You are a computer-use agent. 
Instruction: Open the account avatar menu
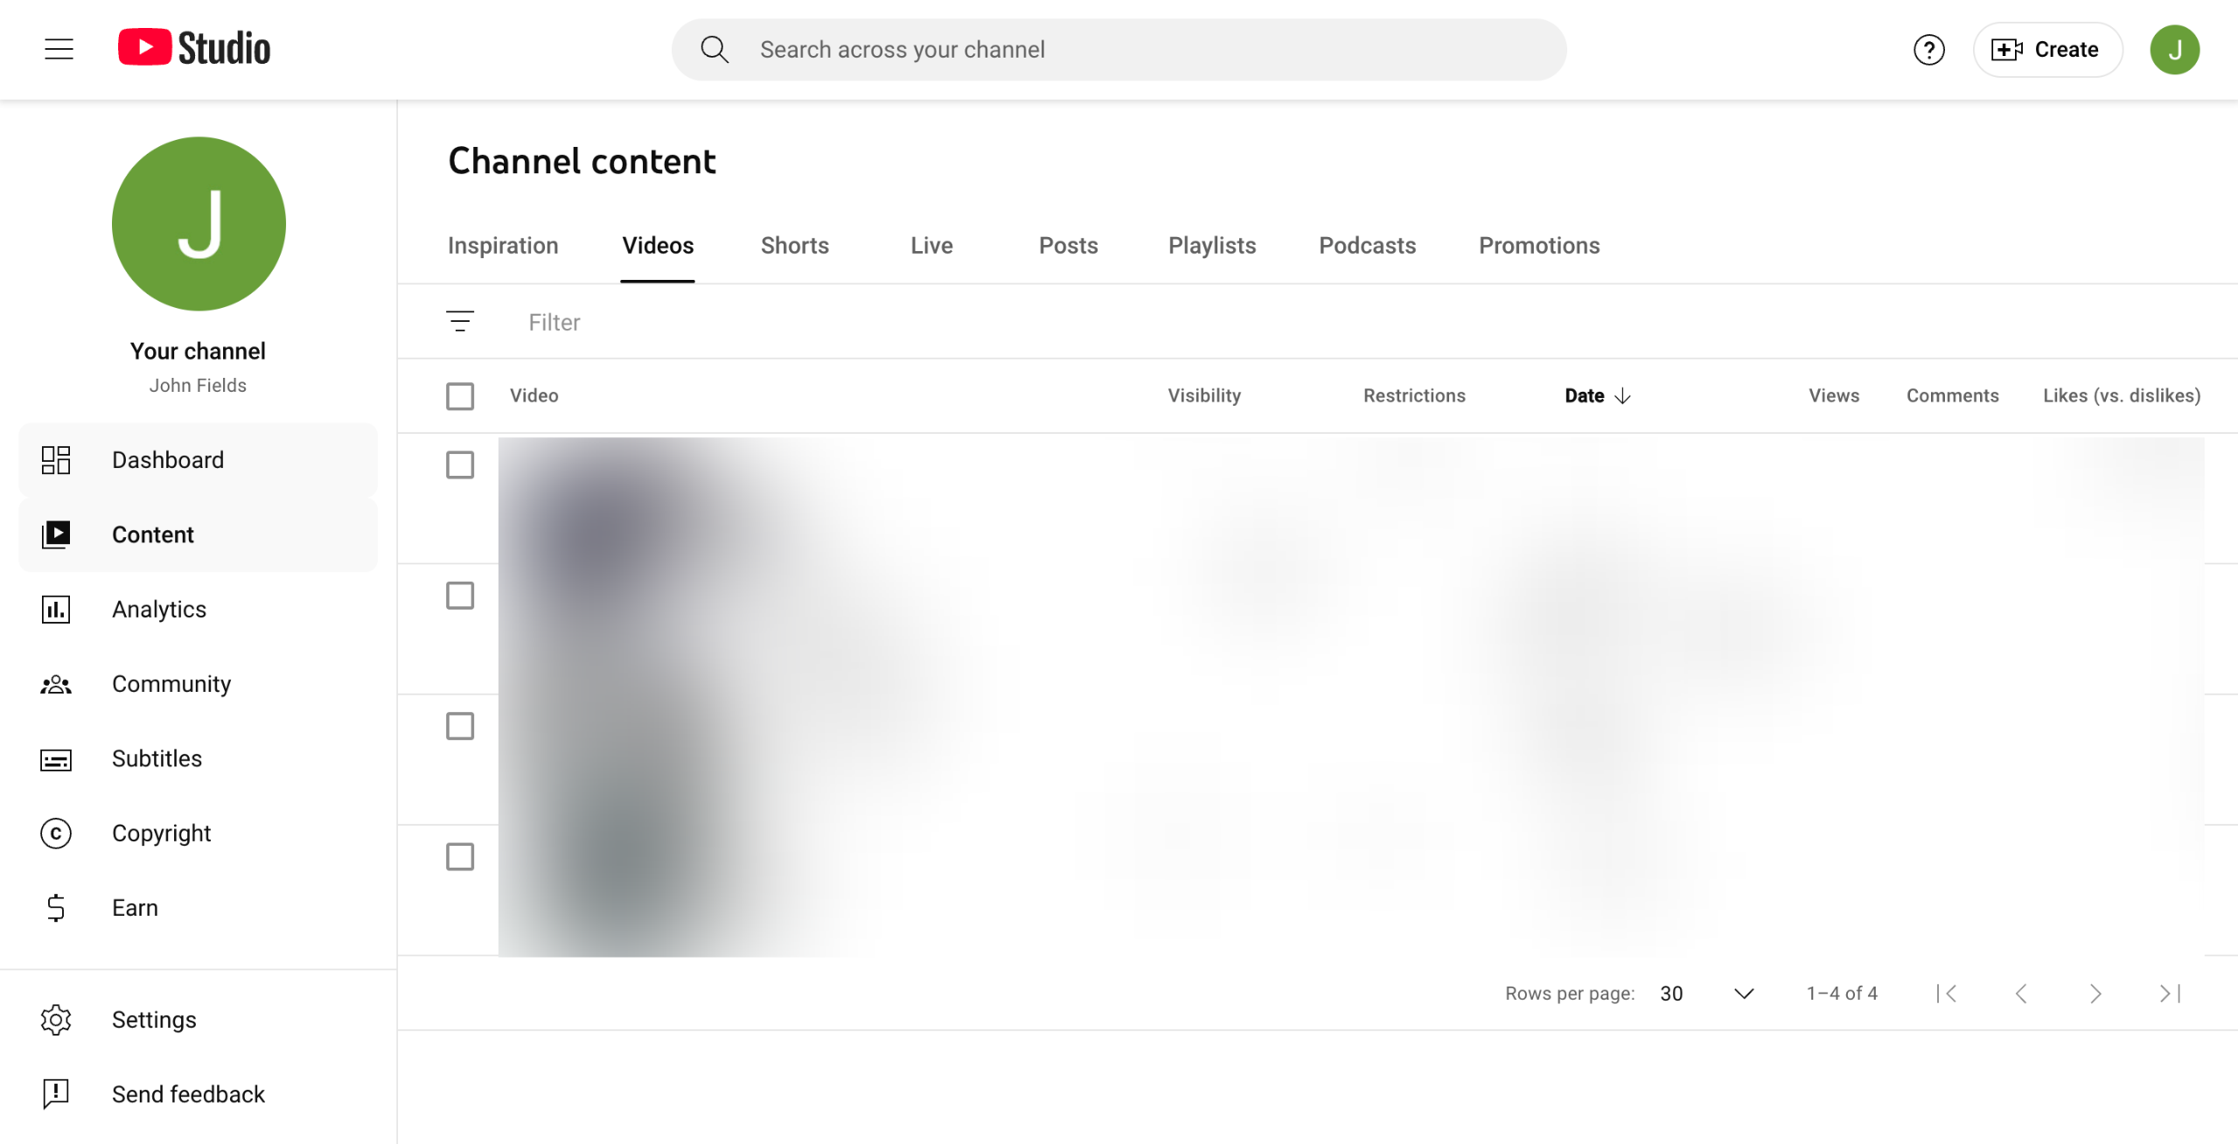(x=2173, y=50)
